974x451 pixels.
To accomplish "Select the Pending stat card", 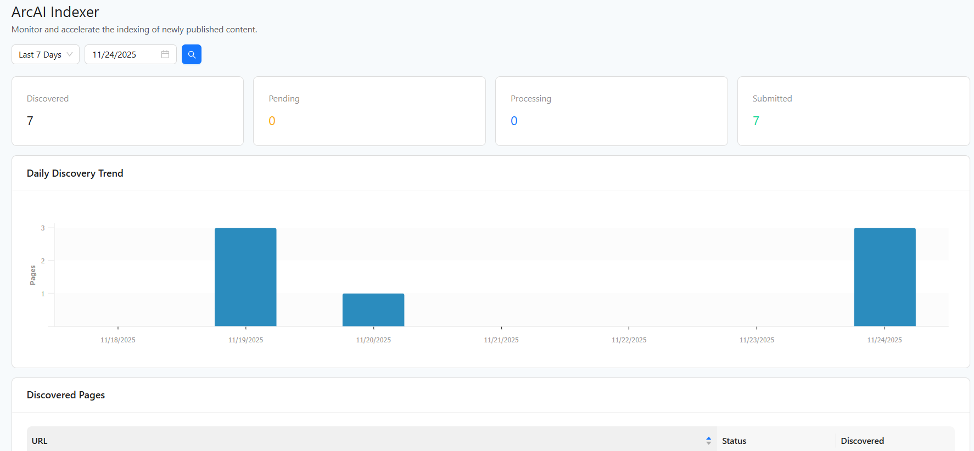I will coord(369,111).
